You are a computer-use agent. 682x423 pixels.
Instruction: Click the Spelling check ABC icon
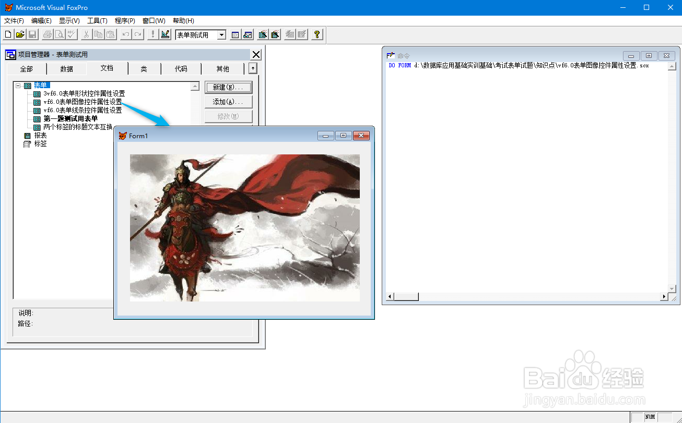[72, 35]
